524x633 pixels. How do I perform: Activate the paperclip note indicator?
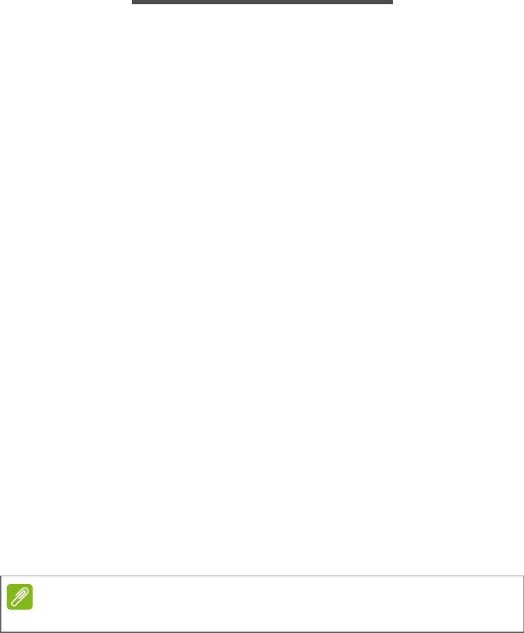pos(20,597)
